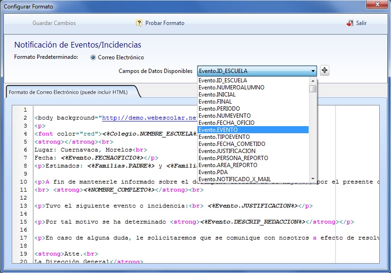Select Evento.TIPOEVENTO field
The width and height of the screenshot is (391, 273).
point(253,137)
